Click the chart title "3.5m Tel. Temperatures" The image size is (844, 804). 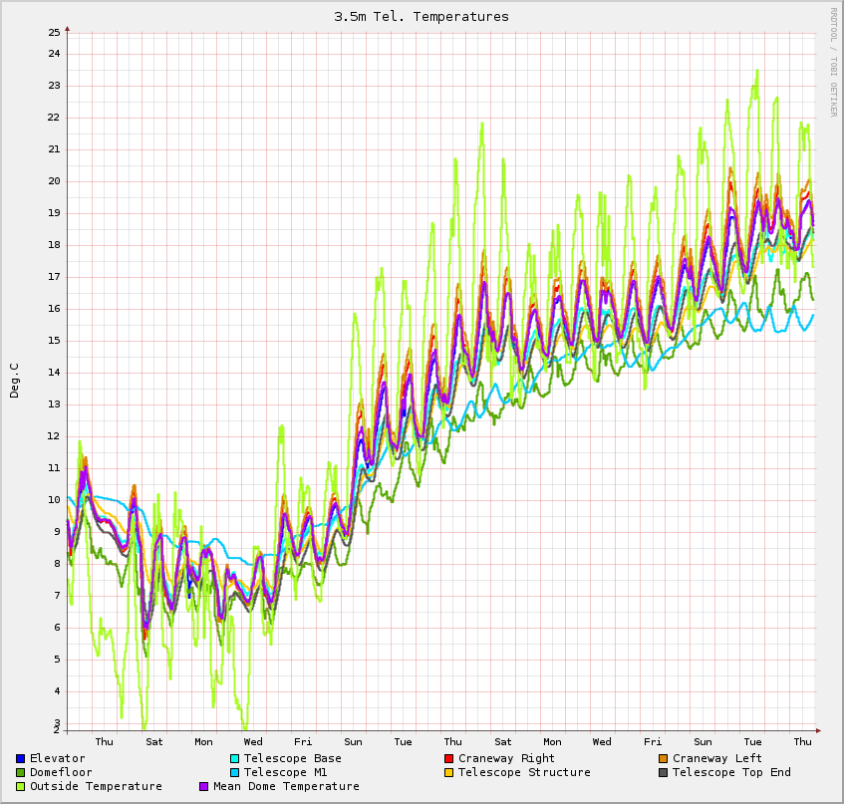click(422, 16)
